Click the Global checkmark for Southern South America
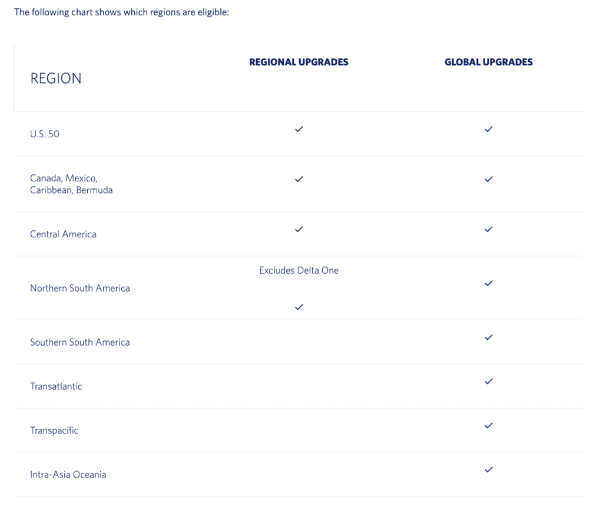This screenshot has height=510, width=603. [x=488, y=337]
